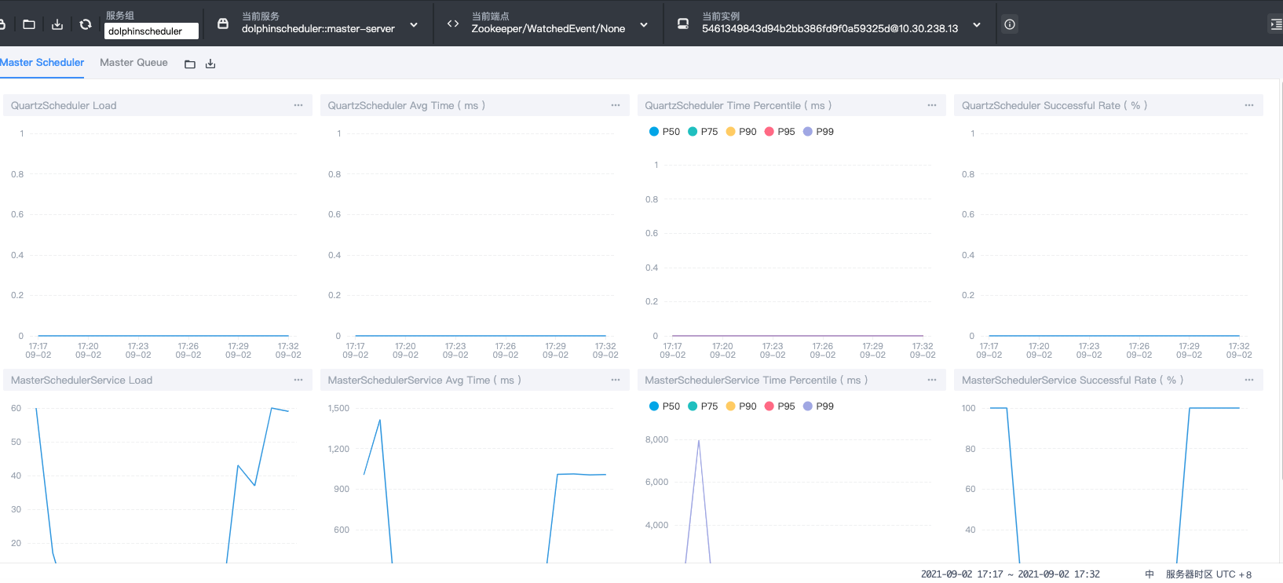This screenshot has width=1283, height=583.
Task: Toggle P90 series in QuartzScheduler Time Percentile legend
Action: tap(741, 132)
